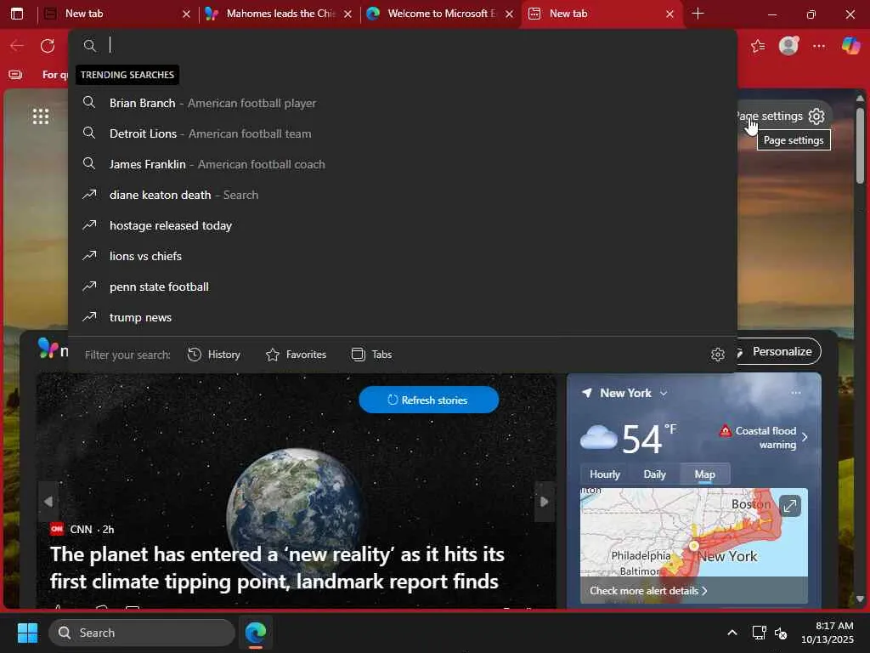This screenshot has height=653, width=870.
Task: Select the Daily weather tab
Action: (655, 474)
